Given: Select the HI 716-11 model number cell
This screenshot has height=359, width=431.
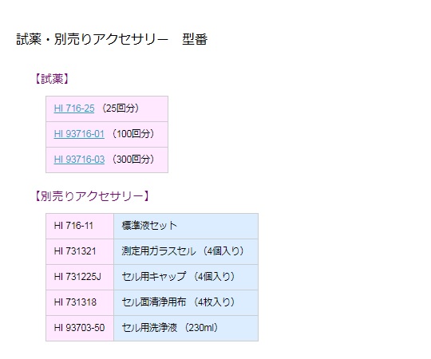Looking at the screenshot, I should tap(80, 226).
